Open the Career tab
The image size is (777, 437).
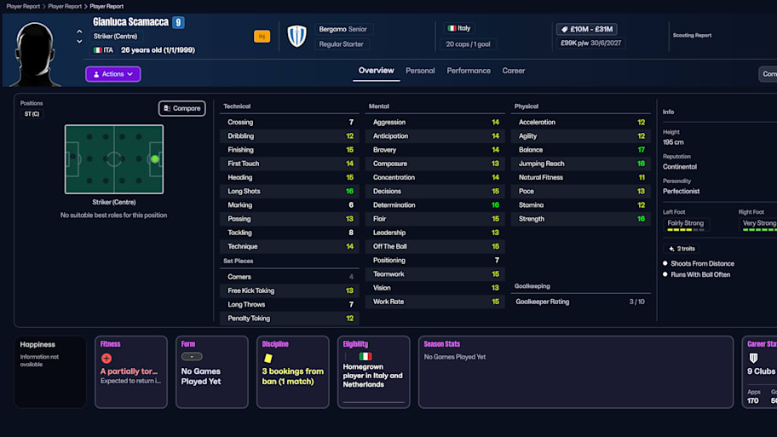pos(514,71)
